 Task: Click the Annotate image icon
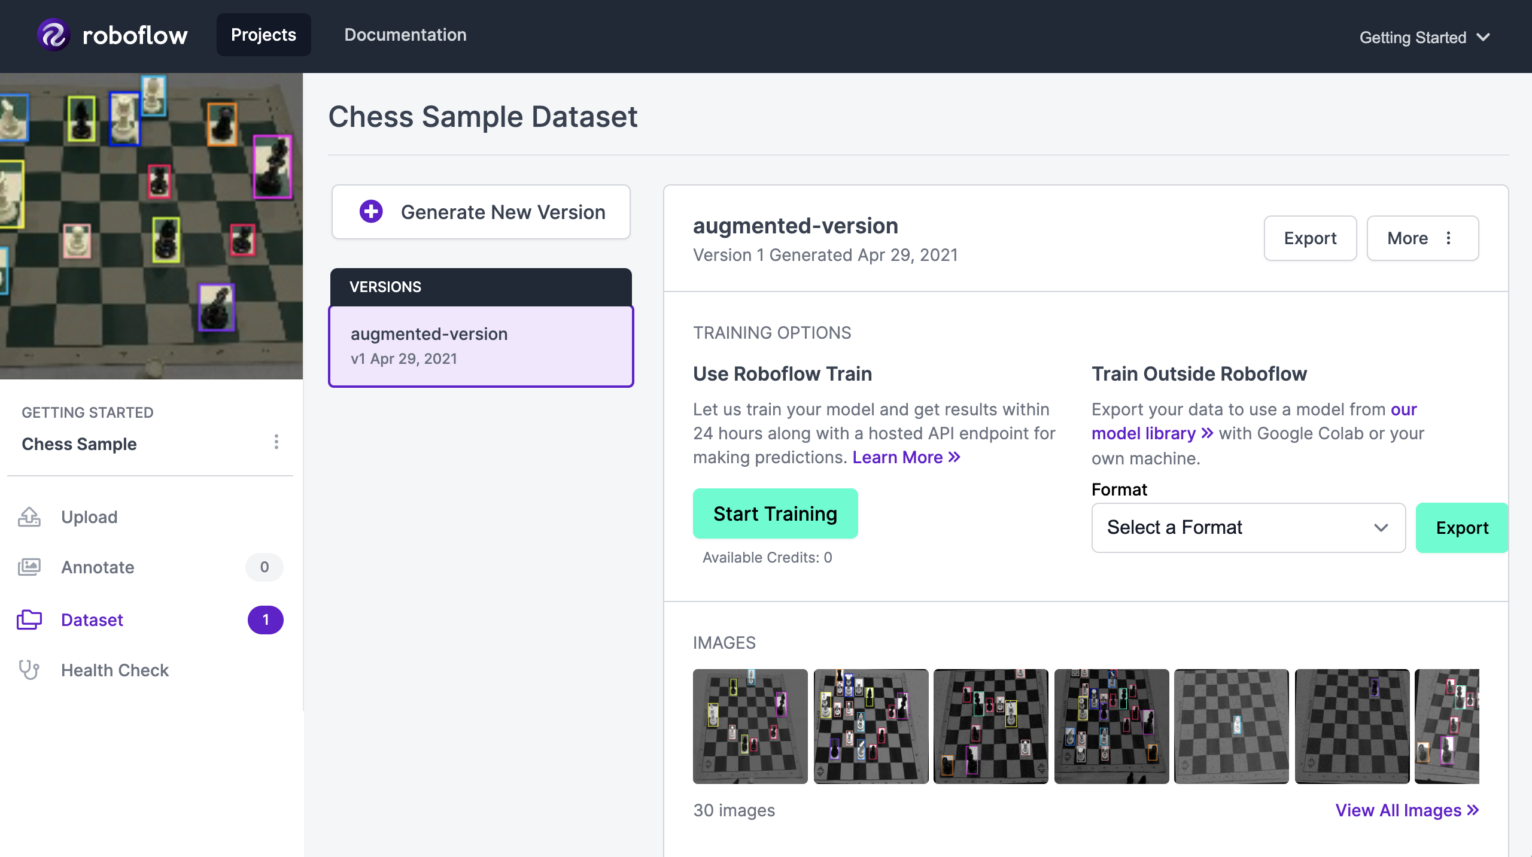pyautogui.click(x=29, y=567)
